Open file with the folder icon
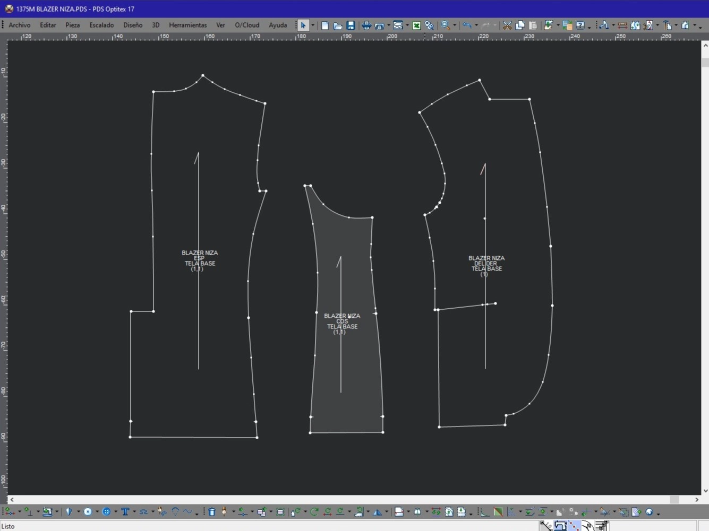This screenshot has height=531, width=709. click(x=338, y=25)
